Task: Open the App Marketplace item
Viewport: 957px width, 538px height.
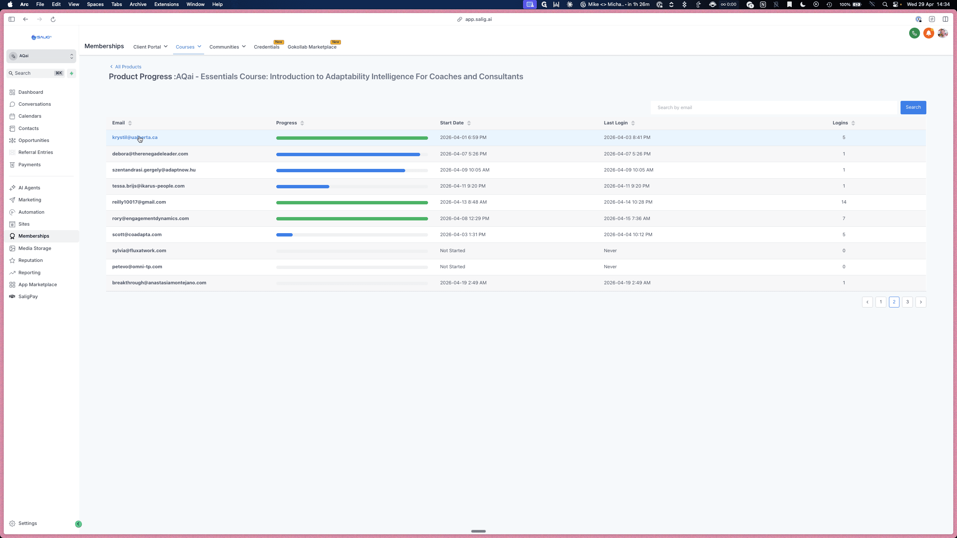Action: click(37, 284)
